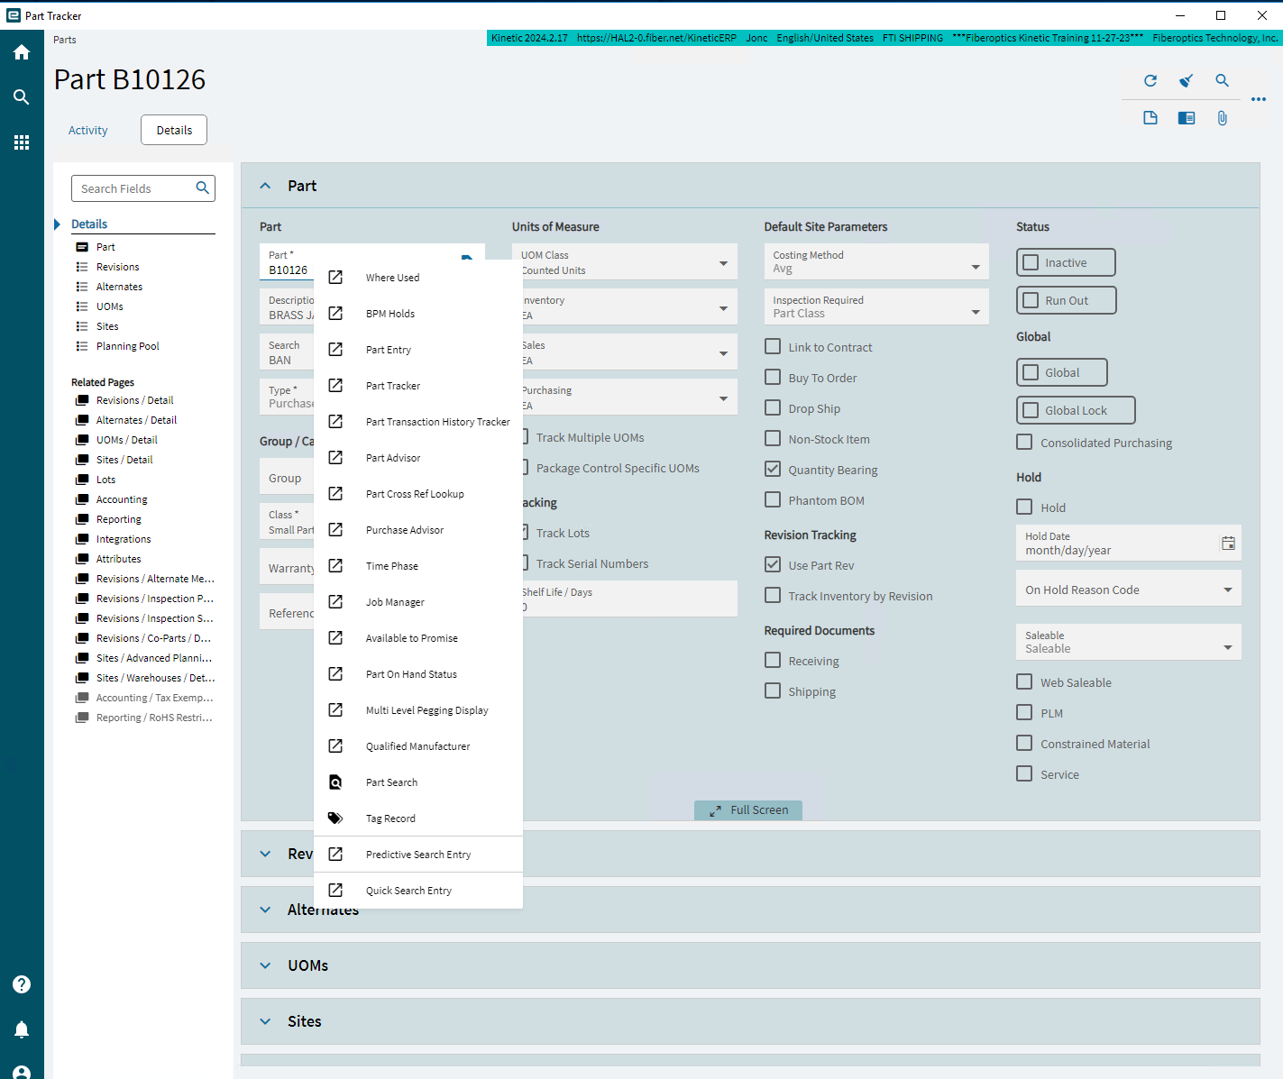The image size is (1283, 1079).
Task: Click the side panel layout icon
Action: [x=1187, y=118]
